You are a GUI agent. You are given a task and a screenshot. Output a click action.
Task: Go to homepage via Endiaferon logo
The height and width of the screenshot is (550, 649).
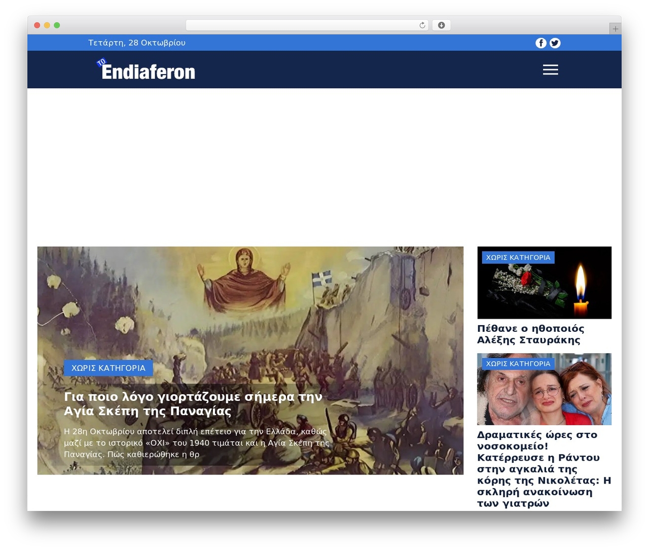tap(146, 70)
